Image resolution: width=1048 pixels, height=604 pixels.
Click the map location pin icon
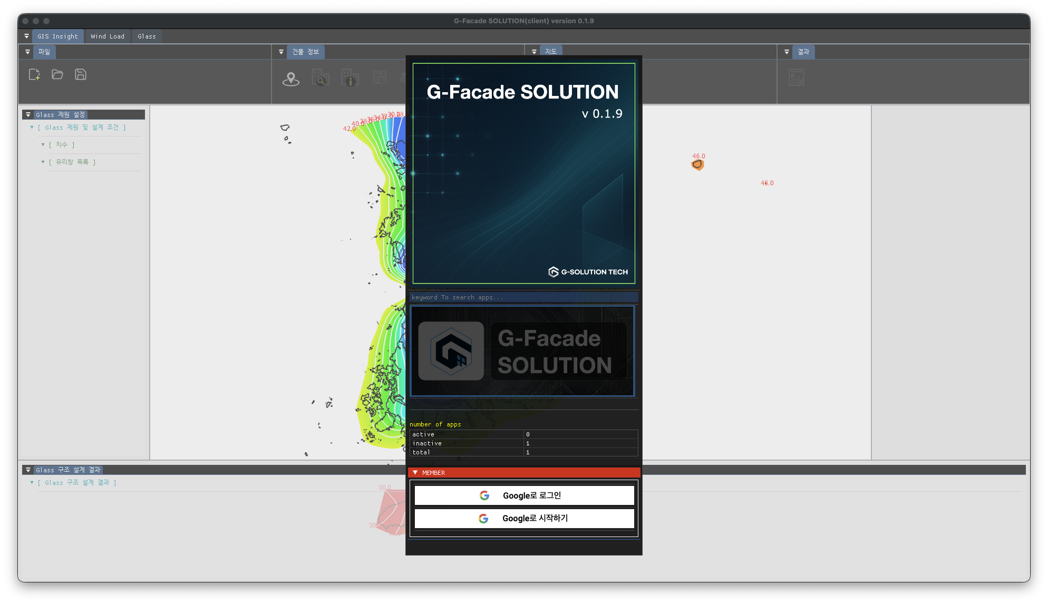pos(290,79)
